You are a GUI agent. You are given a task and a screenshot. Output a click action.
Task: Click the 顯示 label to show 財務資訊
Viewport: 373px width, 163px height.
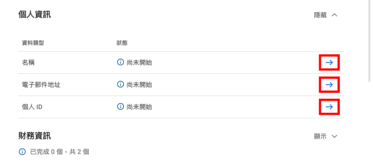coord(320,136)
